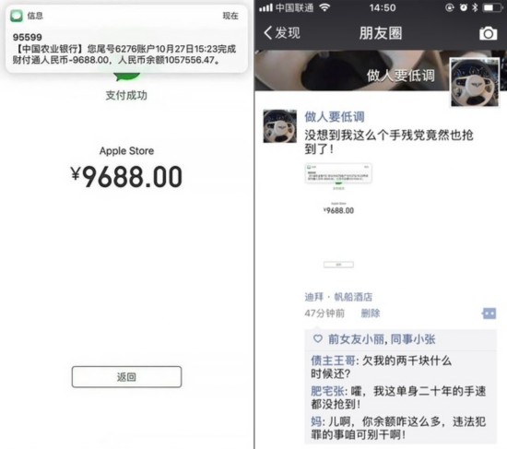The image size is (507, 449).
Task: Tap the Wi-Fi status icon
Action: (x=324, y=7)
